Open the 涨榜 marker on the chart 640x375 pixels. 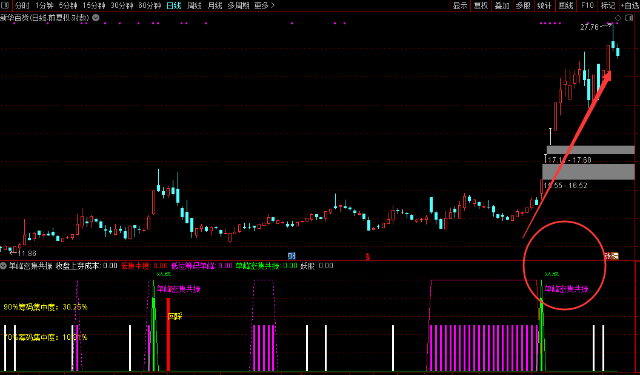(612, 256)
